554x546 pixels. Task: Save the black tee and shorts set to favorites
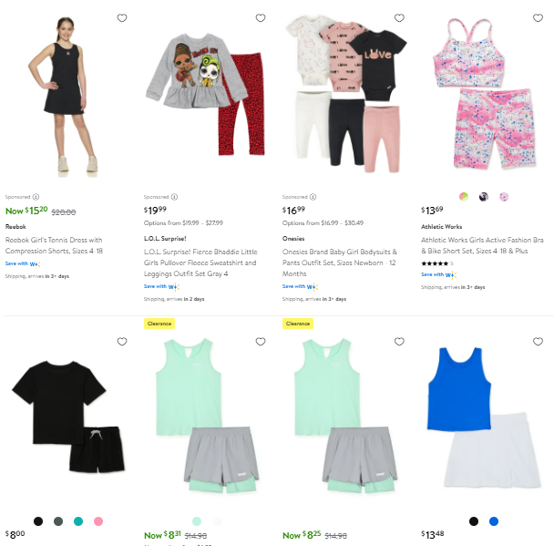click(x=122, y=342)
